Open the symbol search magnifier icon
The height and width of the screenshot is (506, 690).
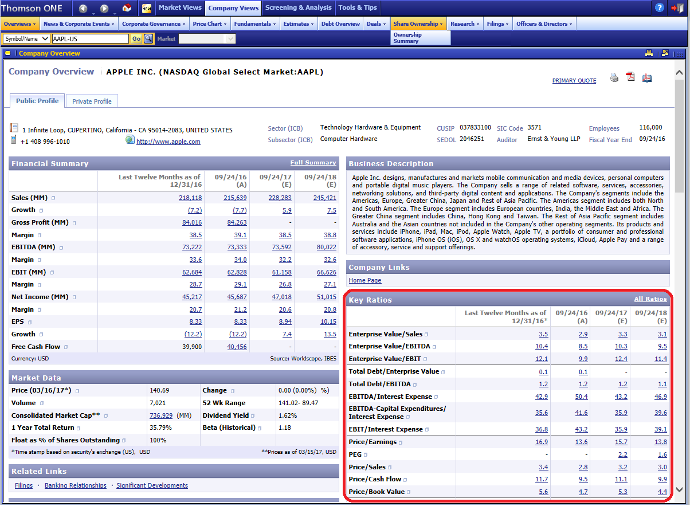pos(148,39)
